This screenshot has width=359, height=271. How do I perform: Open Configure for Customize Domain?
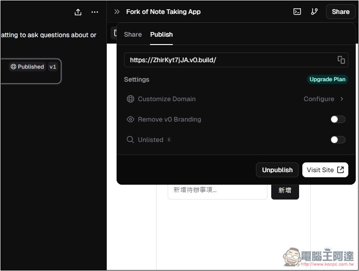point(324,99)
